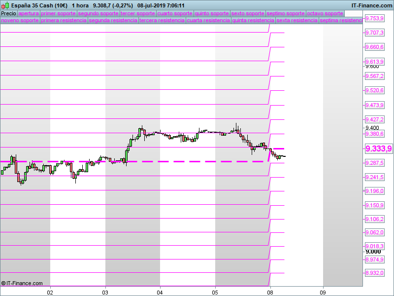The width and height of the screenshot is (394, 296).
Task: Click the sexta resistencia label
Action: coord(296,21)
